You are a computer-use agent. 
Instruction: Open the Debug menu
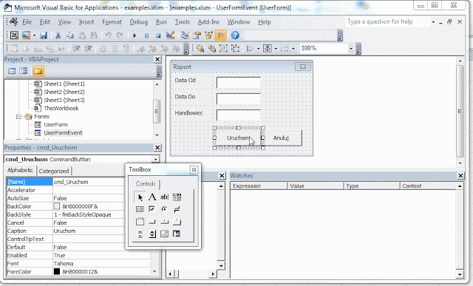[x=138, y=22]
